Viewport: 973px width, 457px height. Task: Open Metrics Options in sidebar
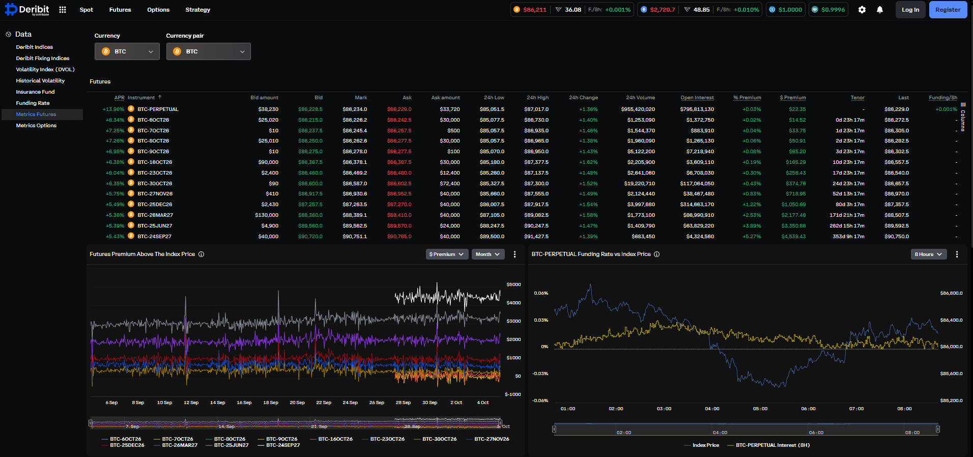[x=36, y=126]
